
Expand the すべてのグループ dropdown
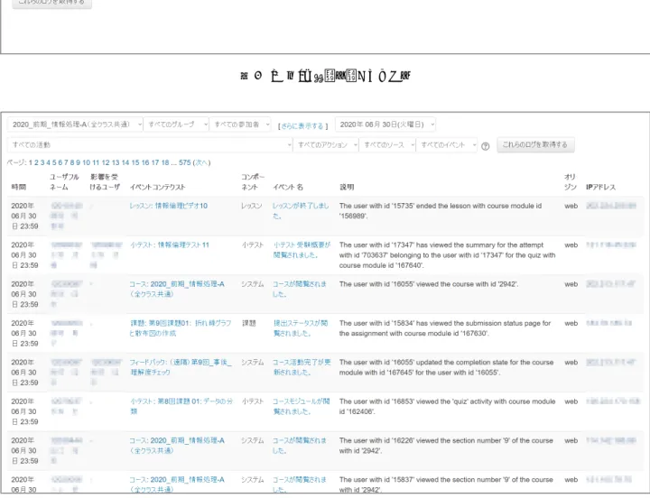176,124
